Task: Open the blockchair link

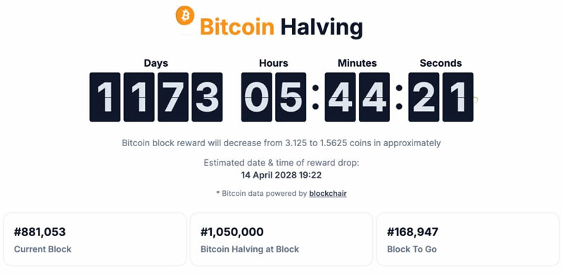Action: tap(328, 194)
